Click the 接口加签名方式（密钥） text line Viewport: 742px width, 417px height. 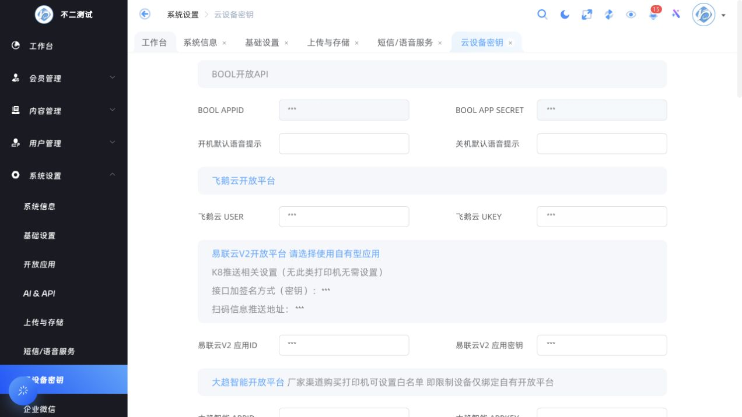click(x=271, y=291)
